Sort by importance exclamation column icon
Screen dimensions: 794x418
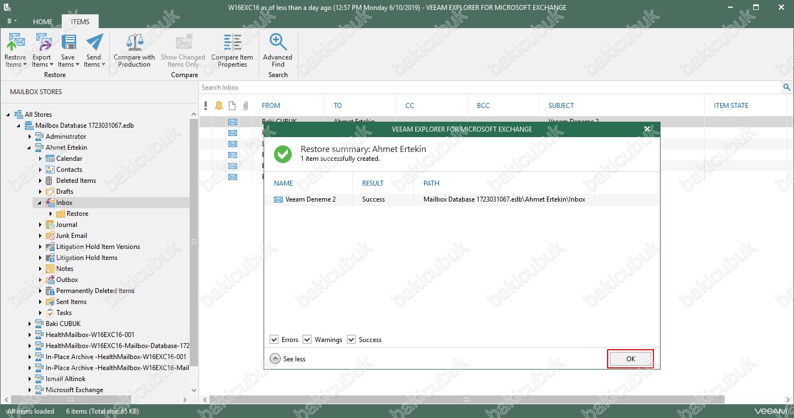pos(206,106)
